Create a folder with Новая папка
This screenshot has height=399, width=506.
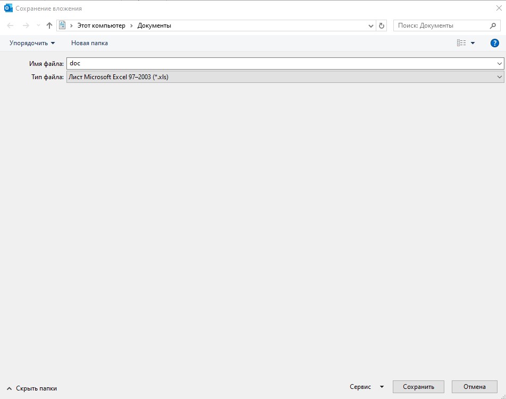point(89,43)
